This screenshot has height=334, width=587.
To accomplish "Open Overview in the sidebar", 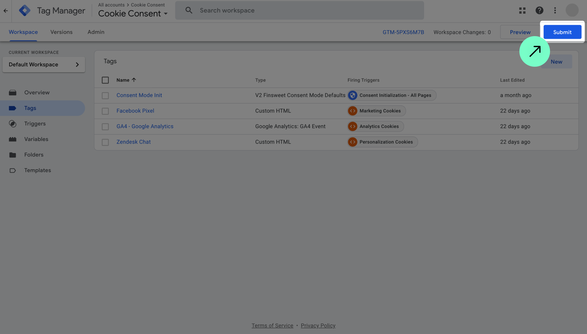I will coord(43,93).
